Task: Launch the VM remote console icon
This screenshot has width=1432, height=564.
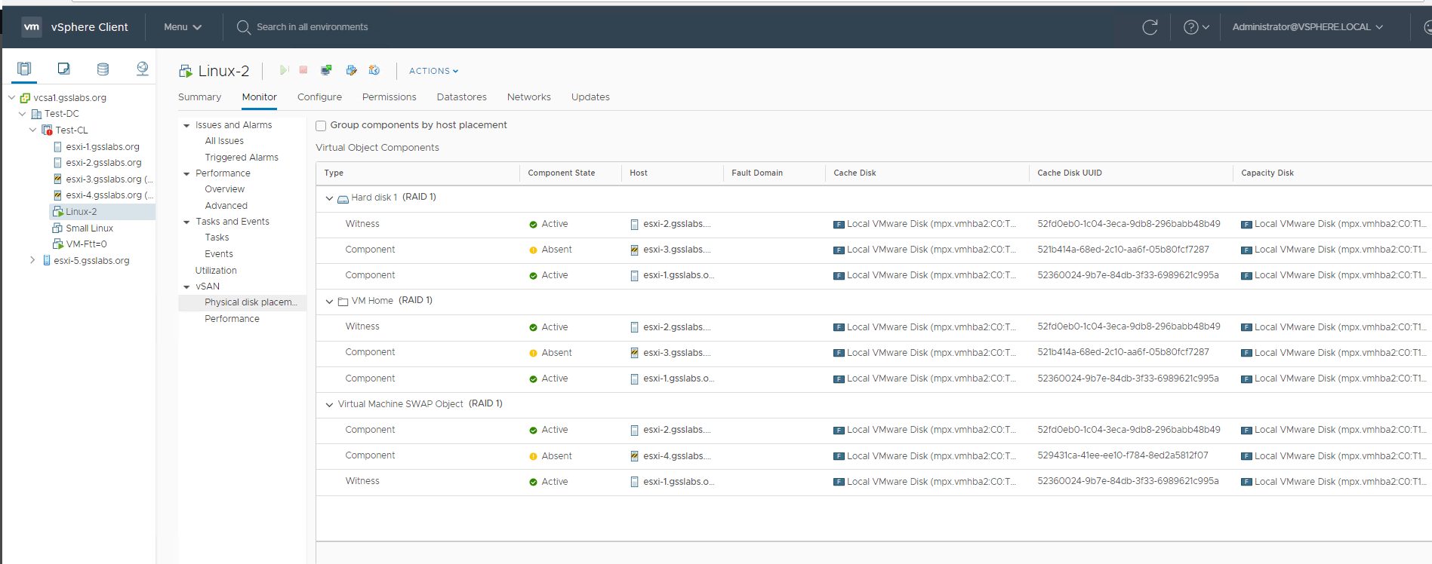Action: pos(326,70)
